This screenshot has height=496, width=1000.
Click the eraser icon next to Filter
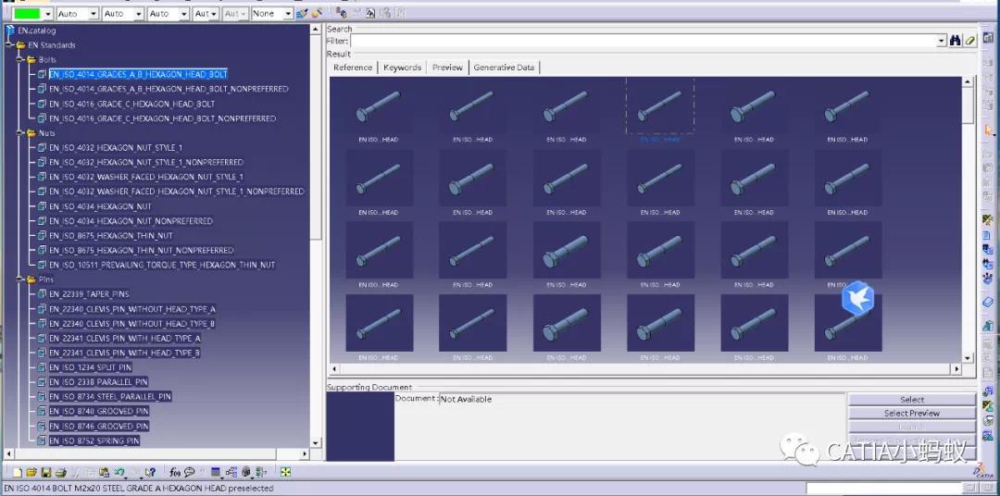click(x=970, y=41)
